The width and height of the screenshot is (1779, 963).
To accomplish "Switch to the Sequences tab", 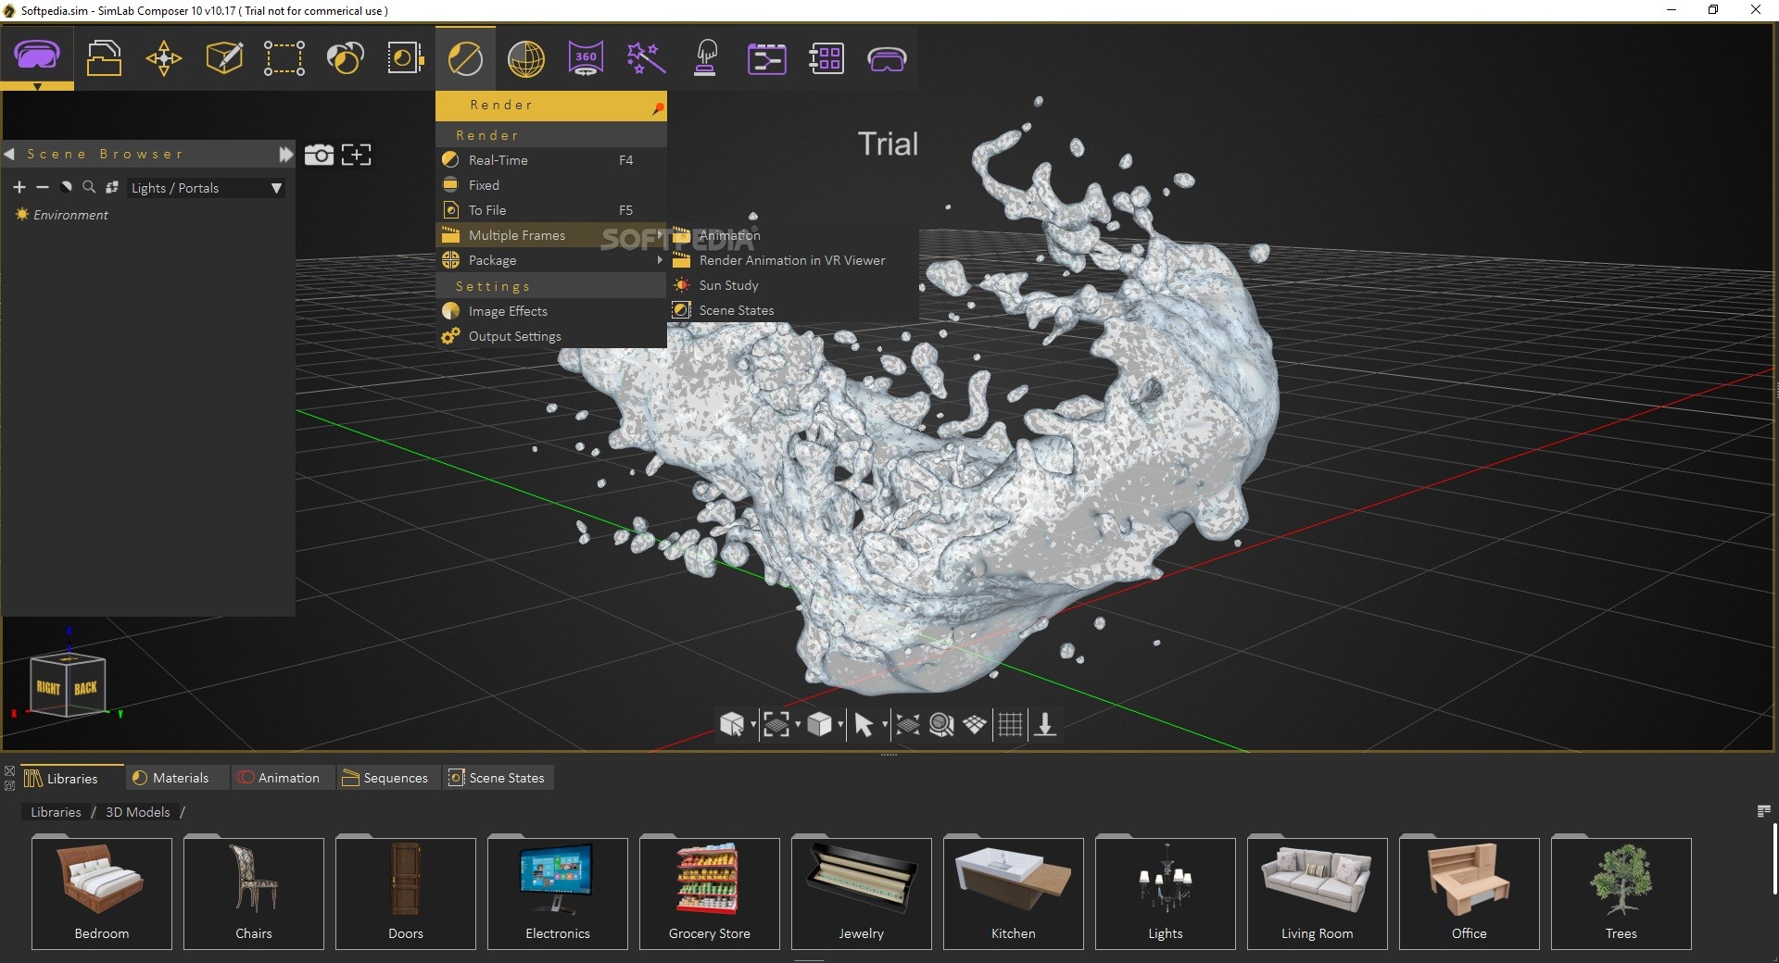I will 388,778.
